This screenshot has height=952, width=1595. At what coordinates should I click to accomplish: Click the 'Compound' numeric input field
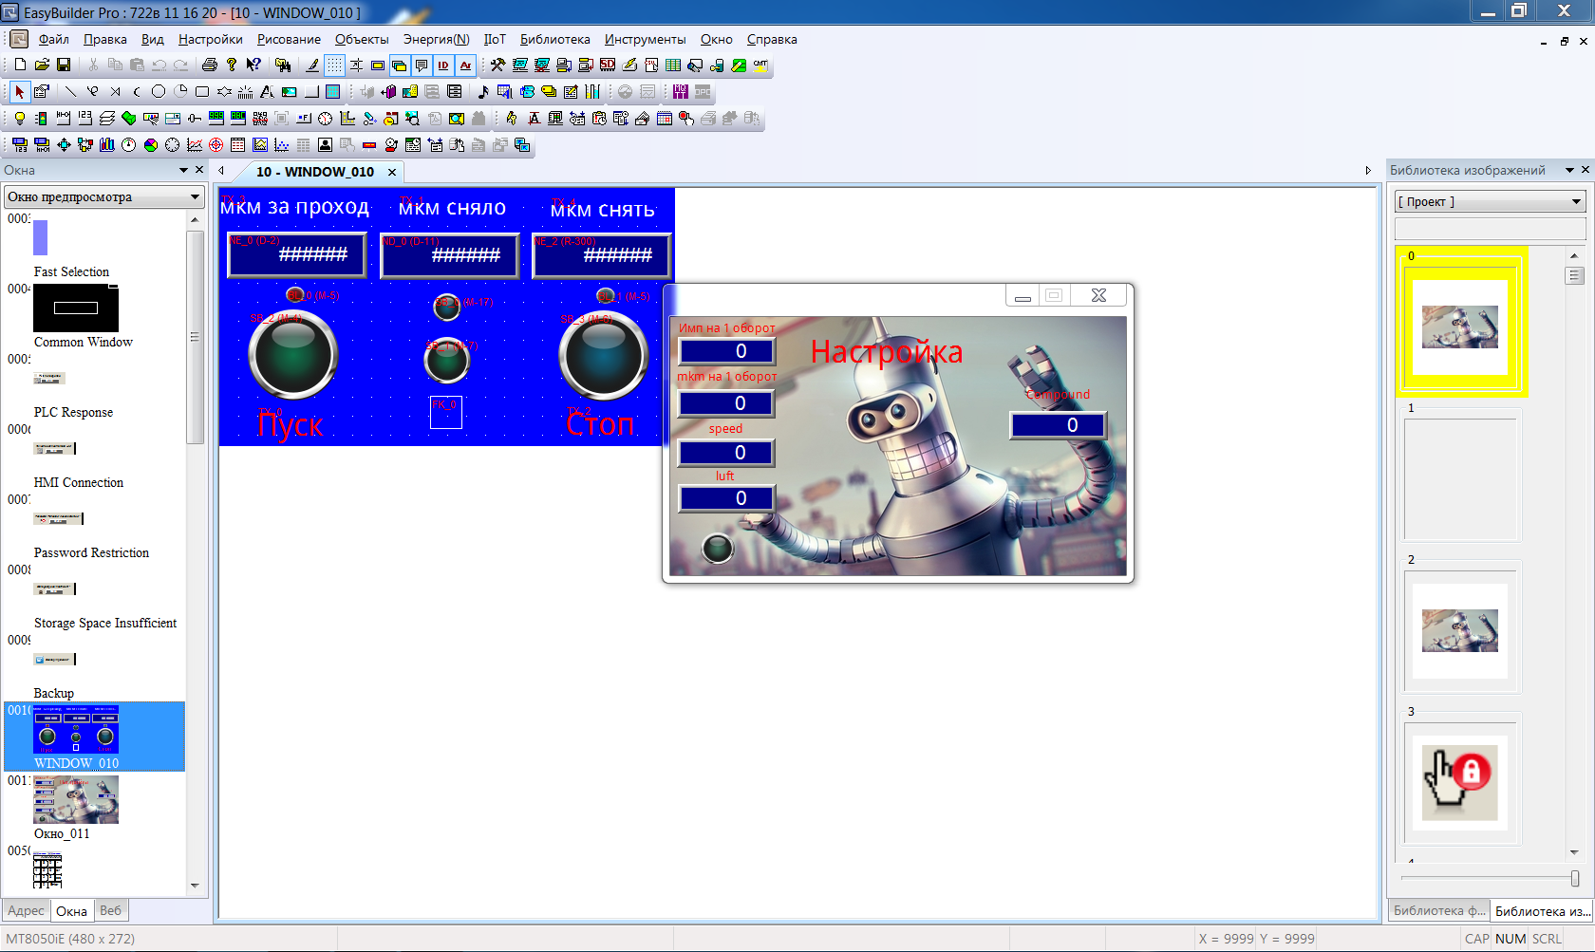[x=1059, y=425]
